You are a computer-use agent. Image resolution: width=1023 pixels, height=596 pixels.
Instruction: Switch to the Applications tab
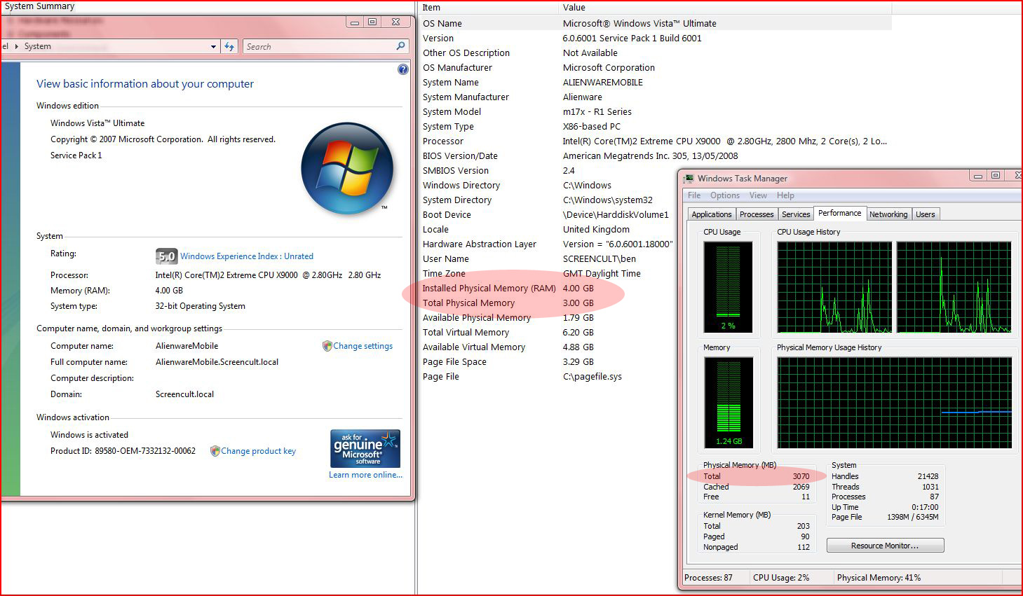[x=711, y=214]
